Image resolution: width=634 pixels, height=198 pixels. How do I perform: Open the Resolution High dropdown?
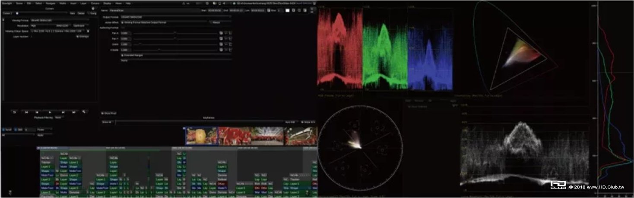tap(50, 26)
